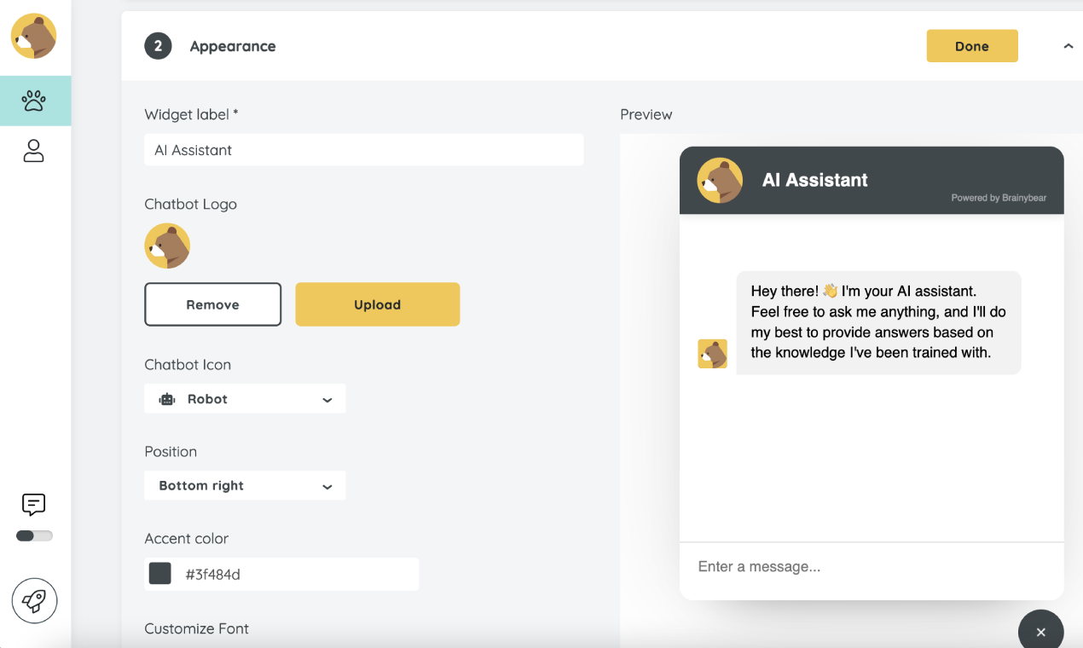Click the rocket launch icon
The height and width of the screenshot is (648, 1083).
(x=34, y=601)
